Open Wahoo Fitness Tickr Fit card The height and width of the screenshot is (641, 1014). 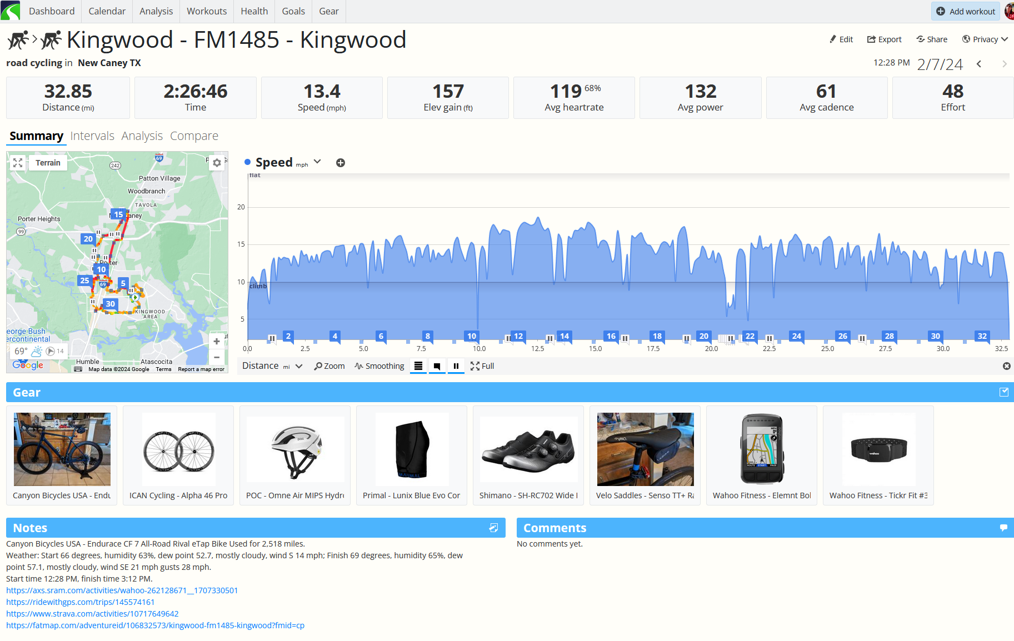(878, 455)
